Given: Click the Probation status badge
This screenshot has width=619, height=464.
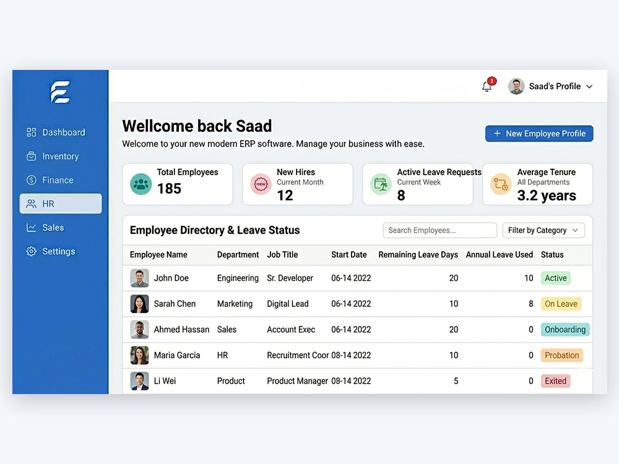Looking at the screenshot, I should [562, 355].
